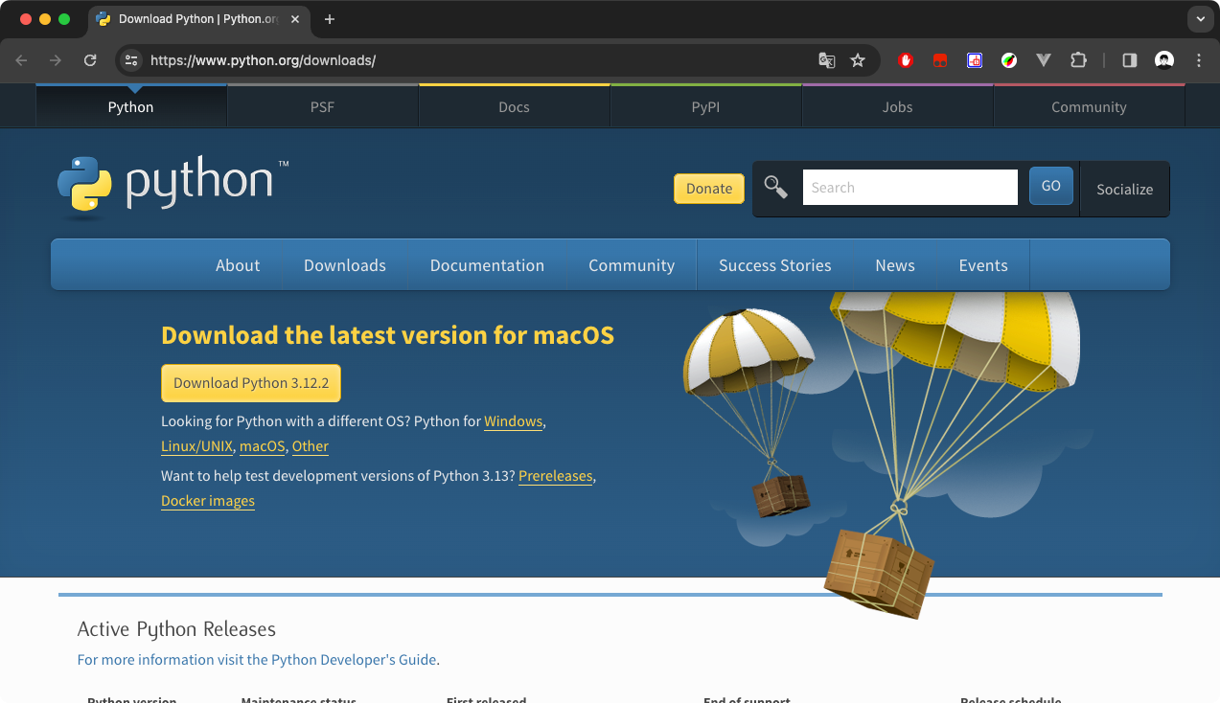Select the Jobs top-level tab
This screenshot has height=703, width=1220.
(897, 107)
